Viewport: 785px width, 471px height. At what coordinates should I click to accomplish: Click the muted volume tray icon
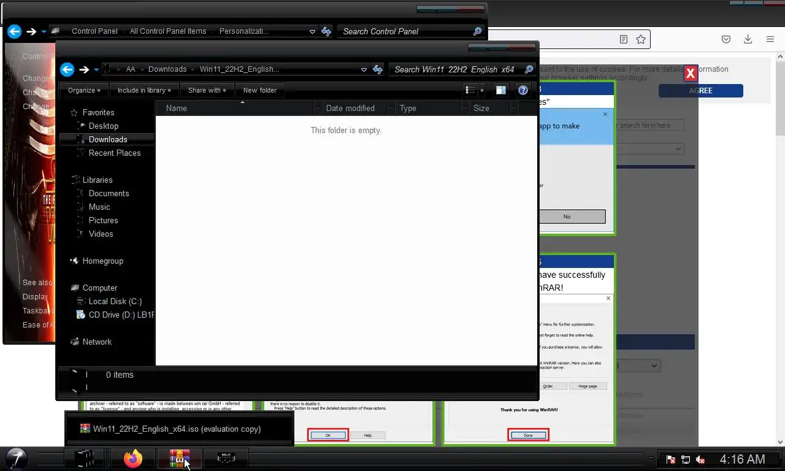click(700, 459)
